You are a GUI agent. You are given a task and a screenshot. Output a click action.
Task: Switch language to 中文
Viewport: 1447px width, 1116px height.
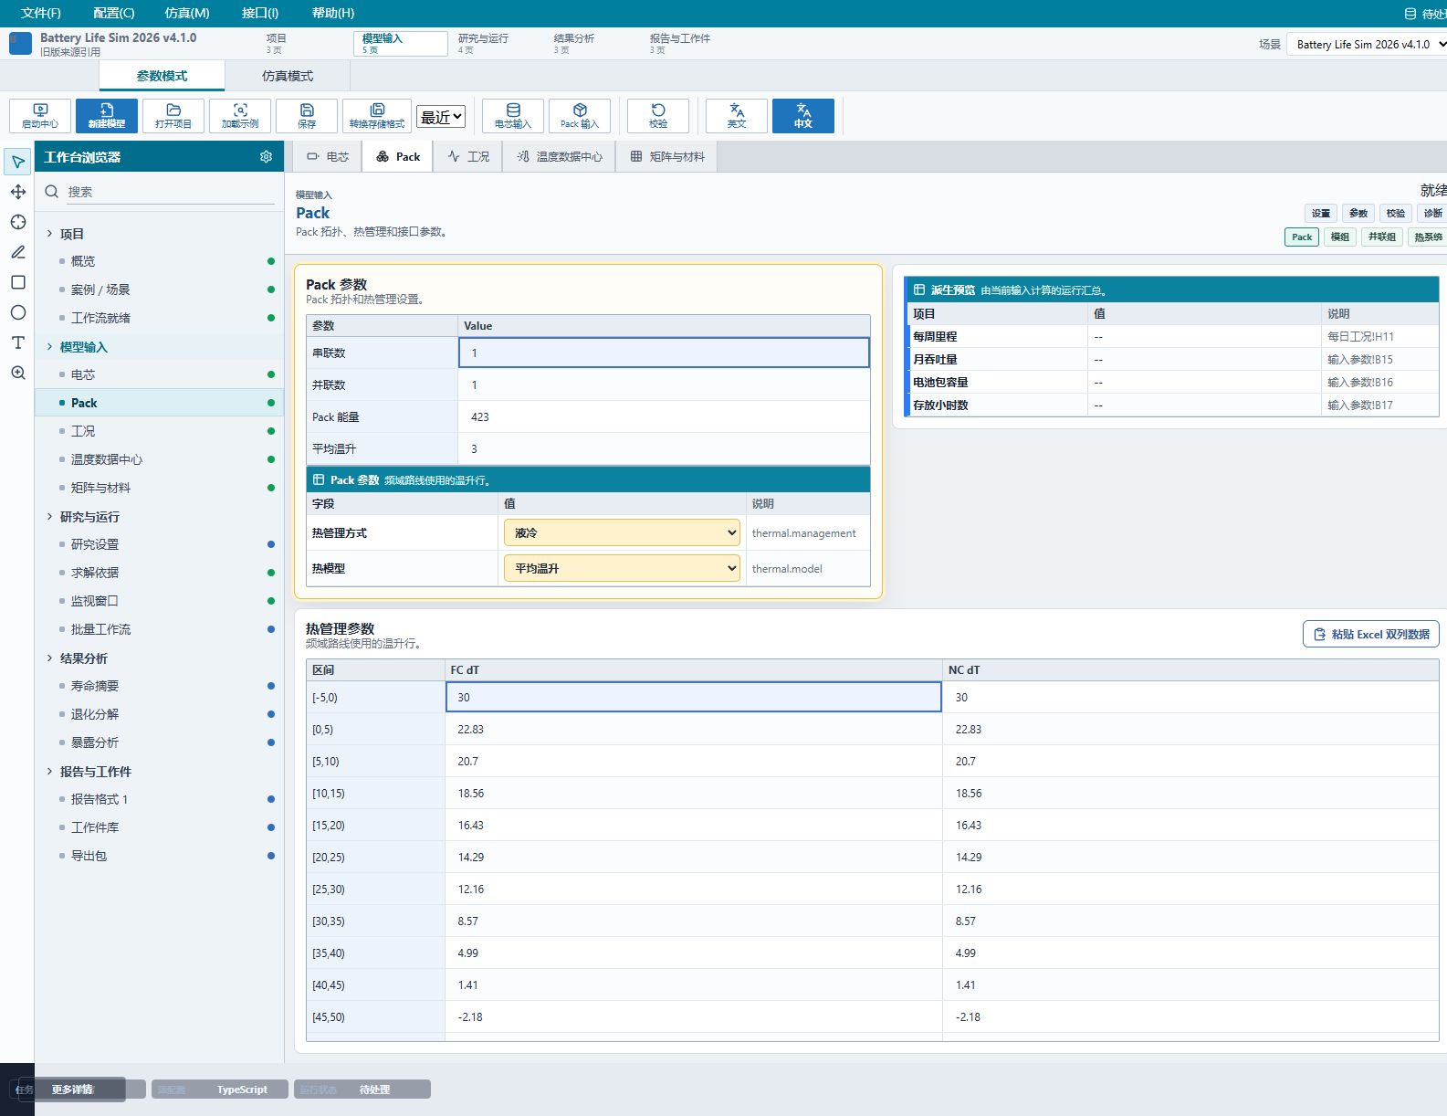tap(803, 116)
